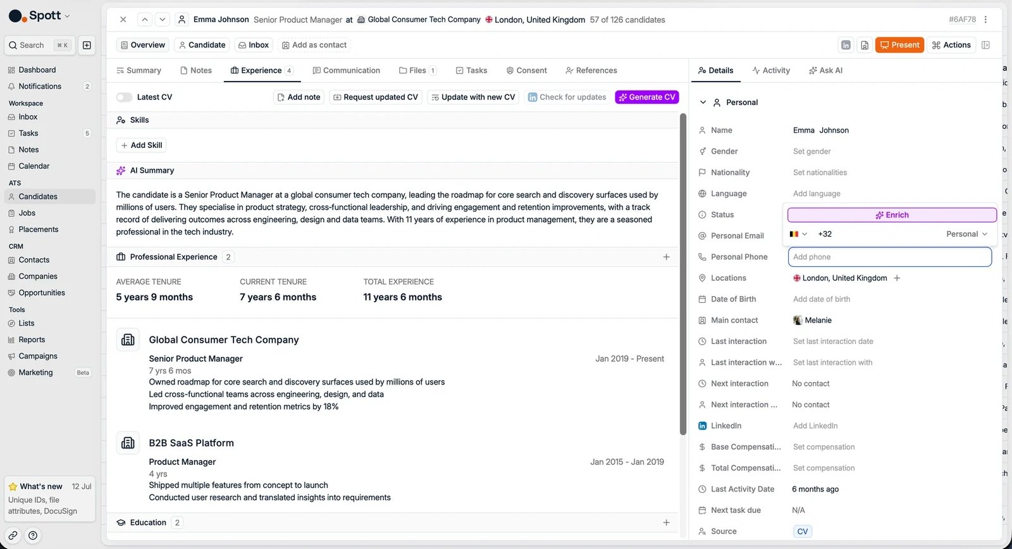The height and width of the screenshot is (549, 1012).
Task: Open the Tasks tab in candidate panel
Action: pos(472,70)
